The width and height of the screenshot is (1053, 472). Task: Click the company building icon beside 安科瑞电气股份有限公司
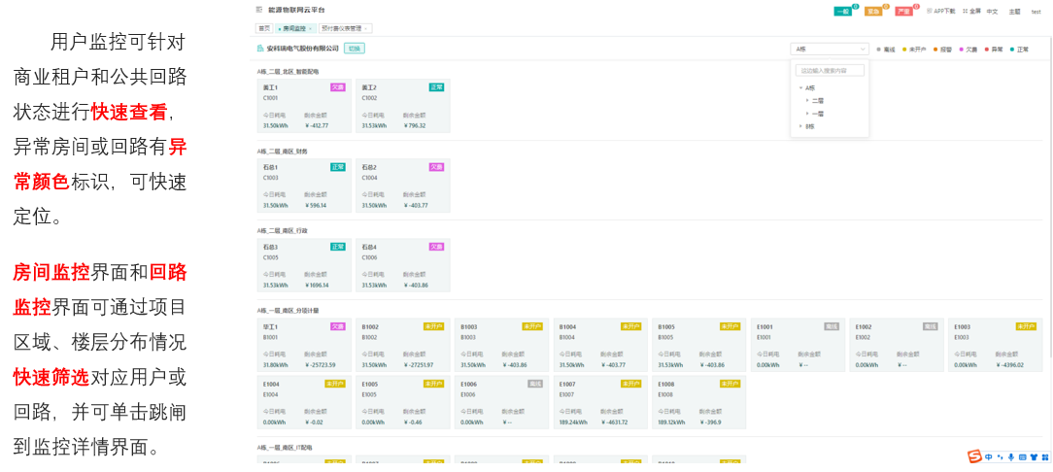(x=260, y=48)
